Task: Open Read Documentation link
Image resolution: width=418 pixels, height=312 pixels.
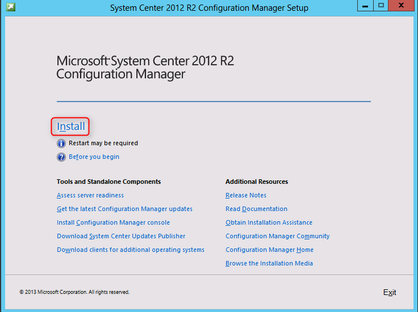Action: click(257, 209)
